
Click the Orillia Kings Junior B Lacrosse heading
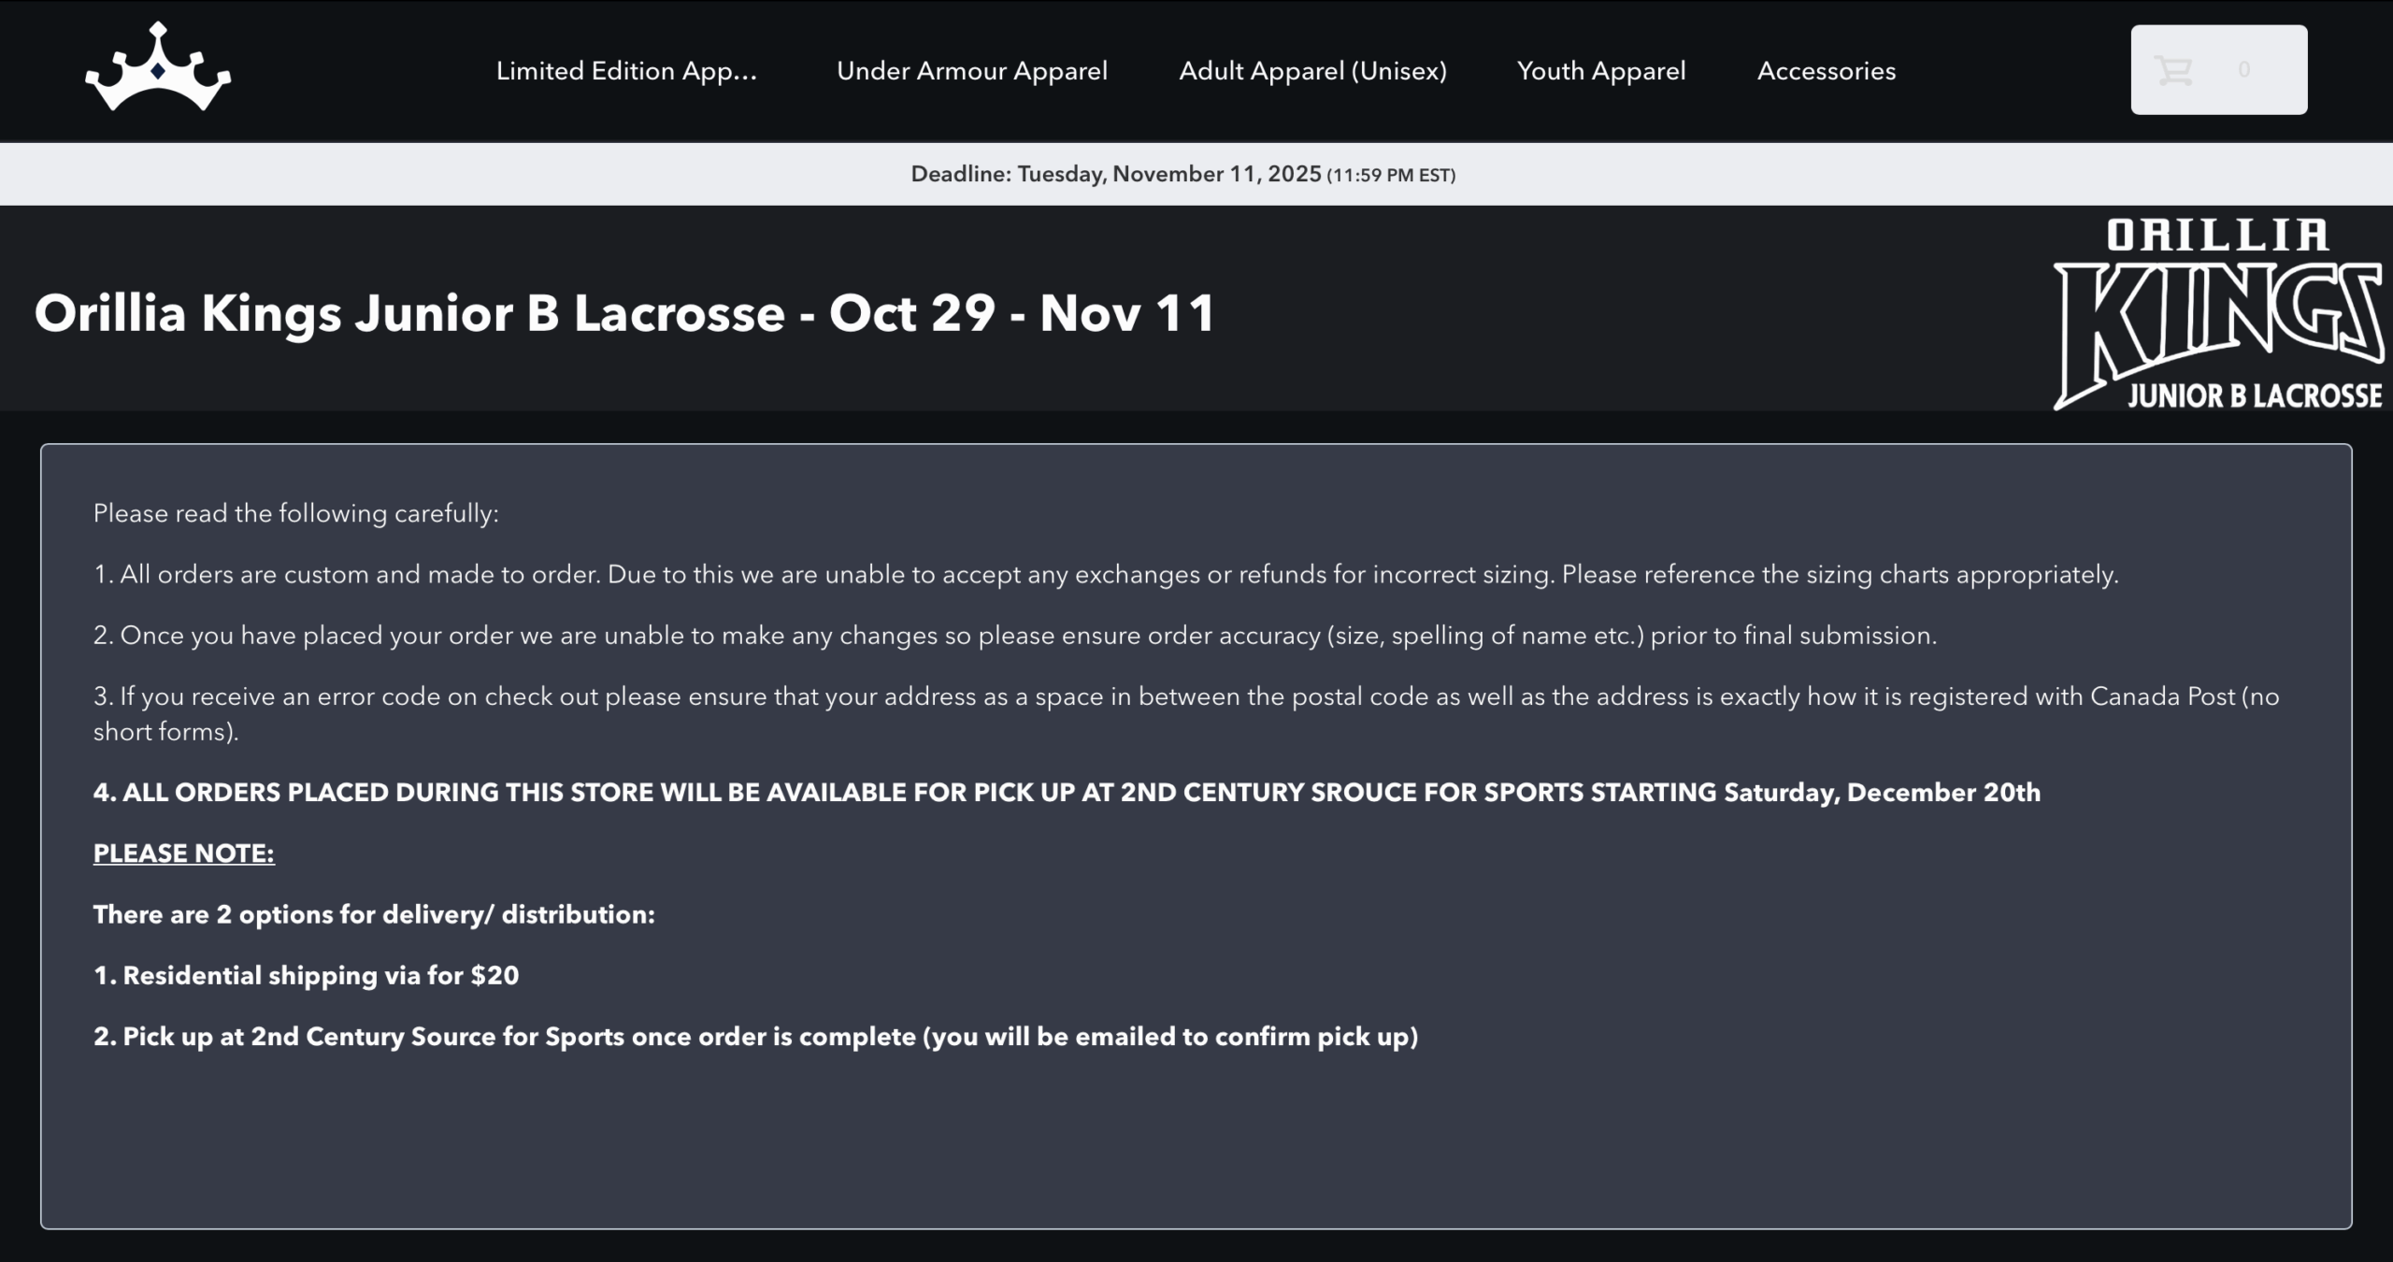(624, 312)
